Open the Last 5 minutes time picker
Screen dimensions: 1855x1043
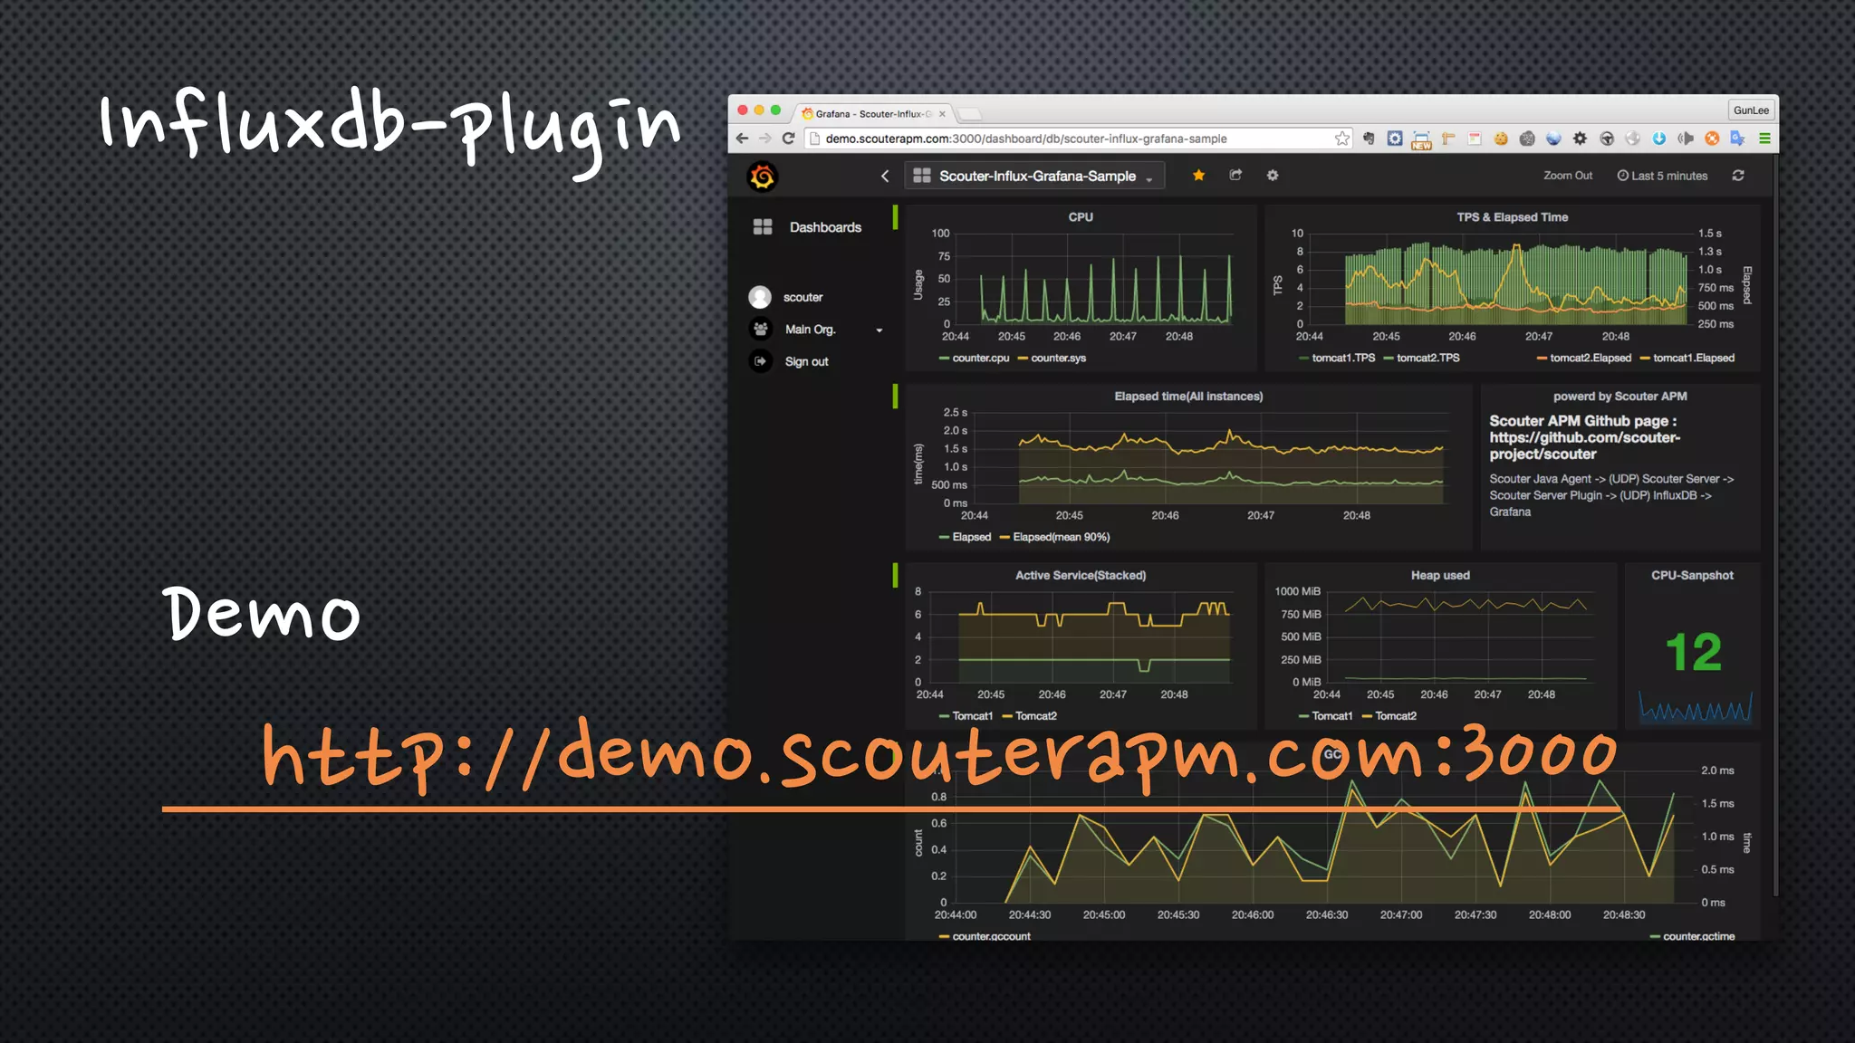(1663, 176)
